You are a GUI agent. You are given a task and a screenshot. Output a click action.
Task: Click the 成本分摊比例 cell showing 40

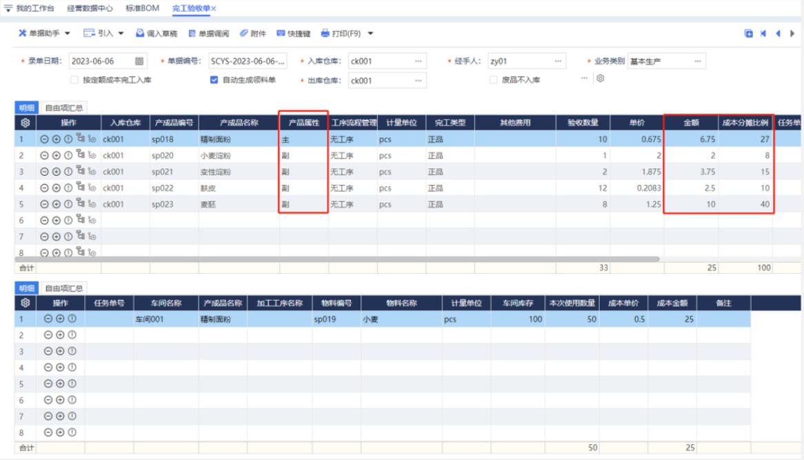click(x=745, y=204)
